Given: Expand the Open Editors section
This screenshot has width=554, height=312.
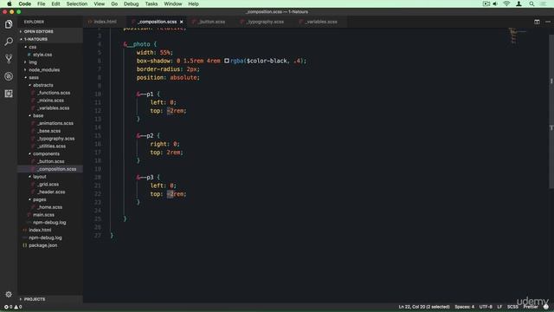Looking at the screenshot, I should pyautogui.click(x=50, y=31).
